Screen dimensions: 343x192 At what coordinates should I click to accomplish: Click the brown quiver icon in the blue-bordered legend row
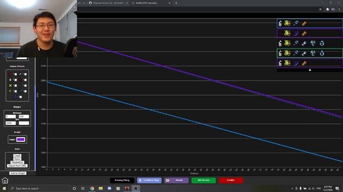304,23
